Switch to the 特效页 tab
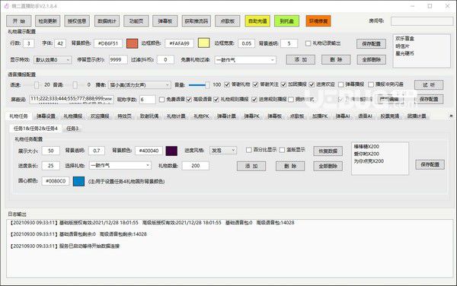This screenshot has height=286, width=457. tap(124, 116)
